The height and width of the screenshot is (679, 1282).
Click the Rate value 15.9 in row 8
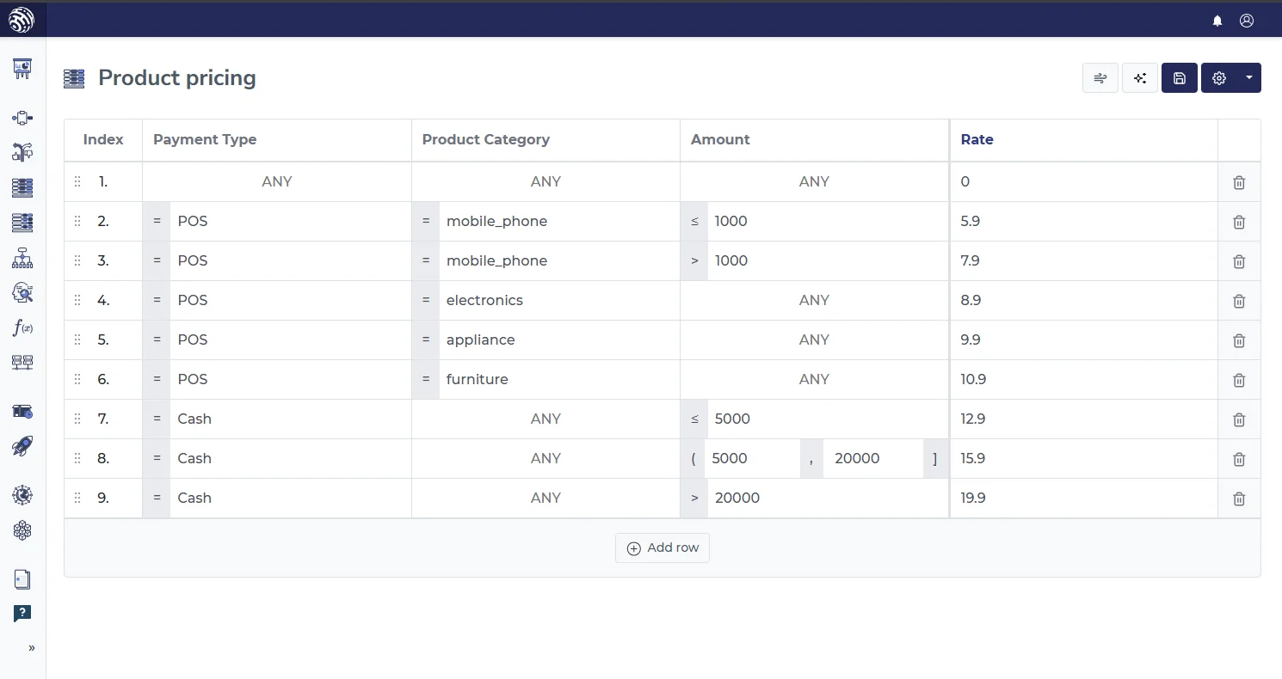click(973, 459)
